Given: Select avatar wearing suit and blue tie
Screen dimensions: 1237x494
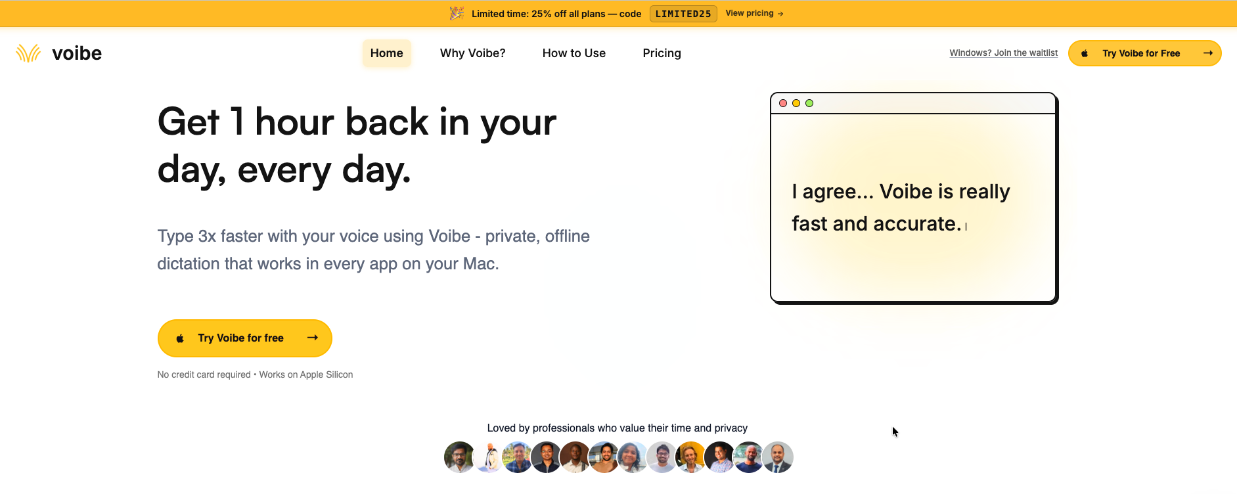Looking at the screenshot, I should [778, 457].
